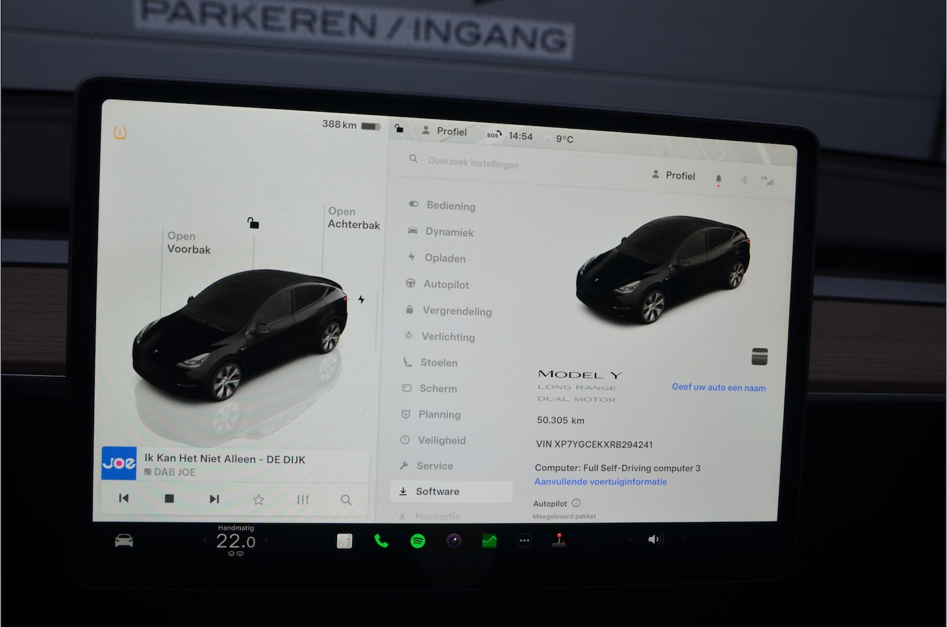Decrease the cabin temperature with left arrow
This screenshot has height=627, width=947.
pyautogui.click(x=204, y=541)
